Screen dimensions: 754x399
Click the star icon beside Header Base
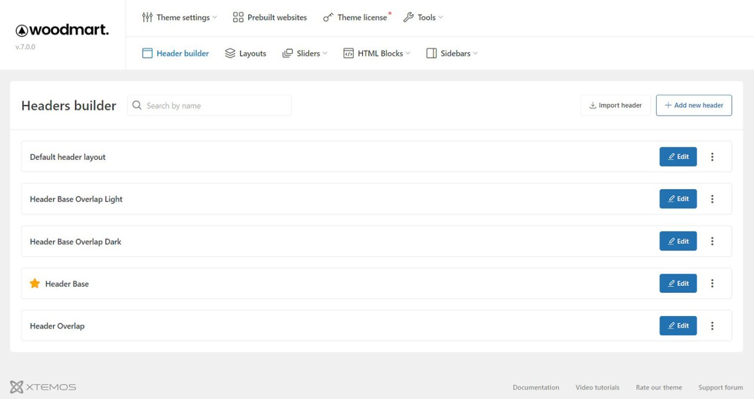35,284
